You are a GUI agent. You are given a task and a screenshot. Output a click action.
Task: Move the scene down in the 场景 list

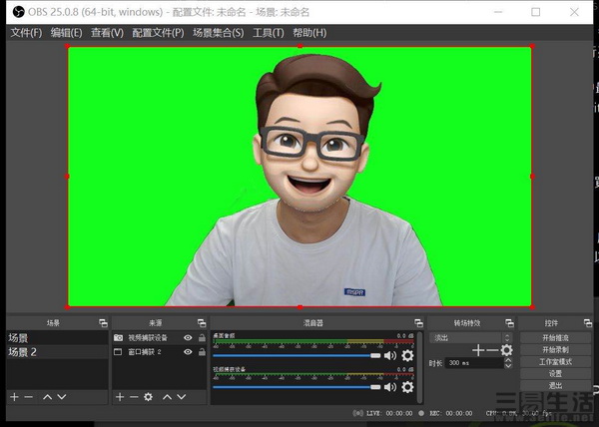click(x=62, y=397)
